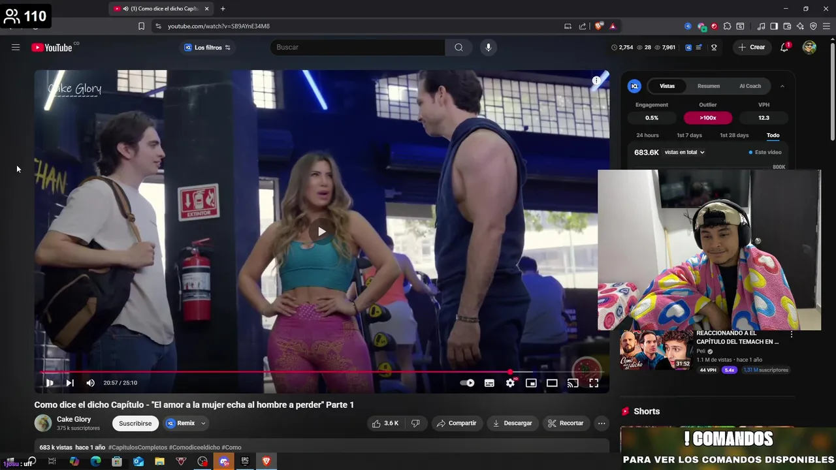Viewport: 836px width, 470px height.
Task: Select the Resumen tab
Action: (708, 86)
